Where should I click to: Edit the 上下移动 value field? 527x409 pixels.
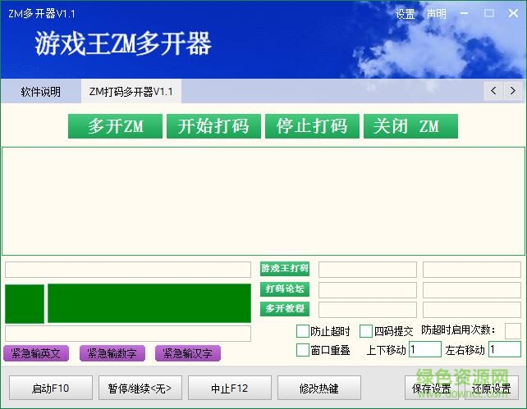tap(425, 349)
